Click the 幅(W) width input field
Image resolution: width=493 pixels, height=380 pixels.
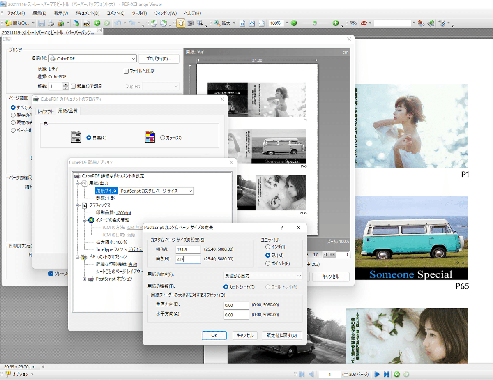pos(188,249)
